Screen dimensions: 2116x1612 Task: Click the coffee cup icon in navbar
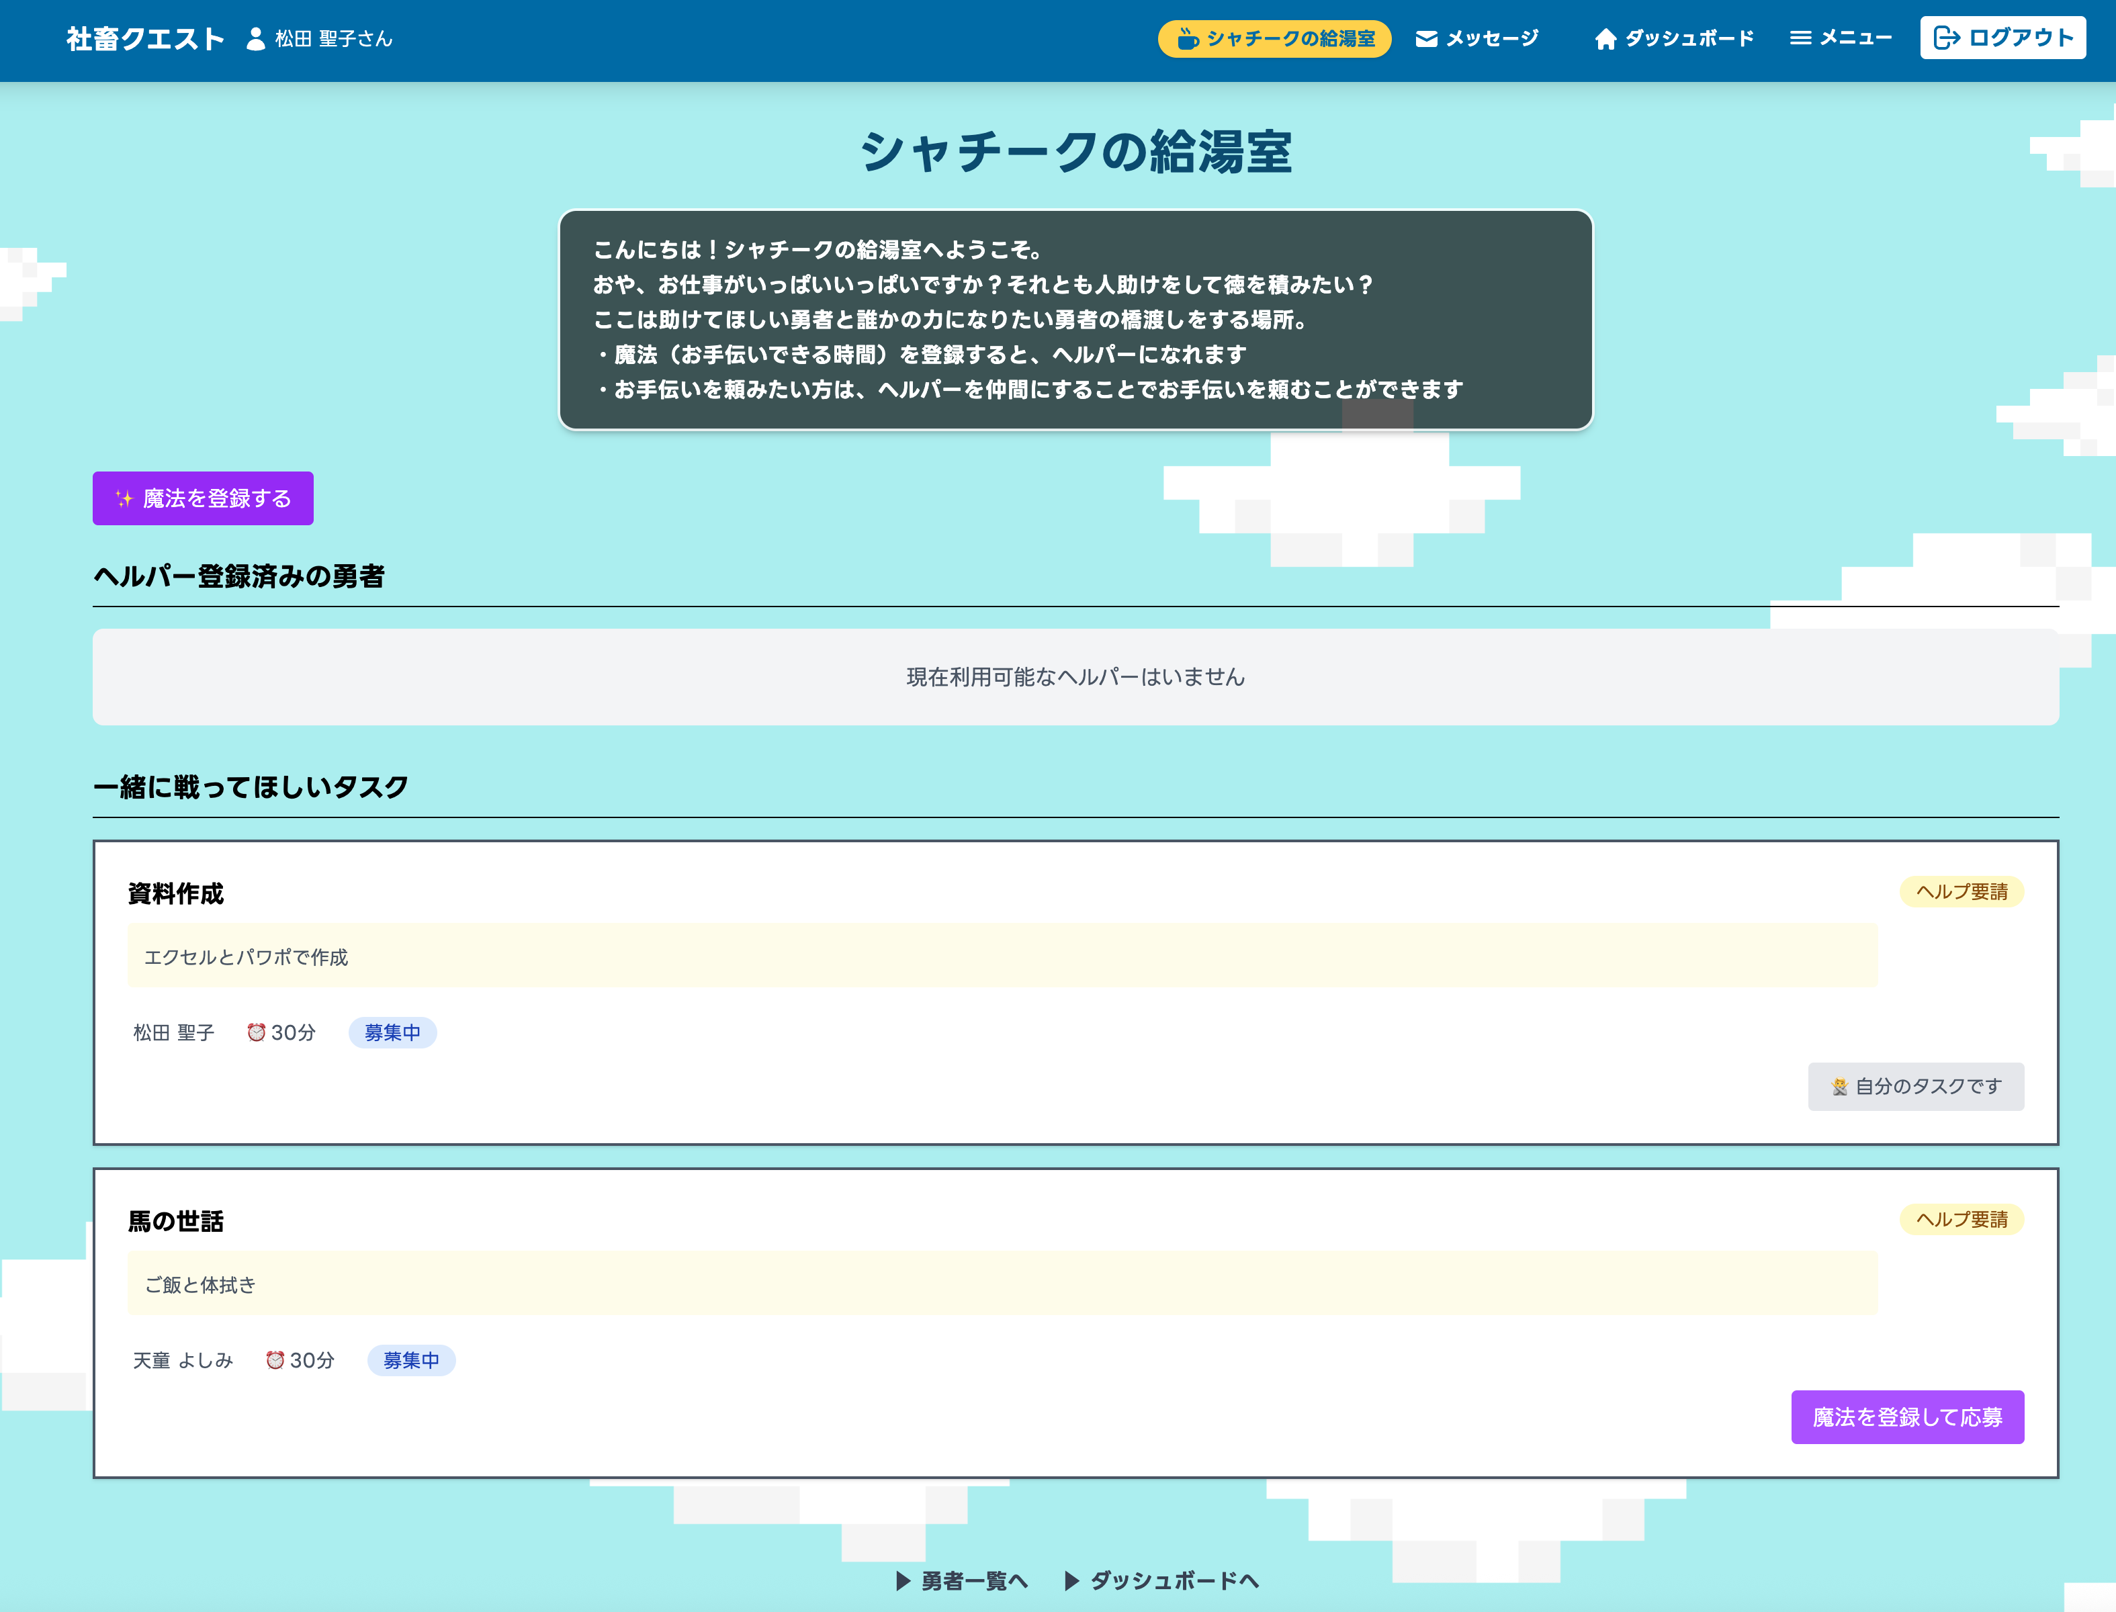(x=1188, y=40)
